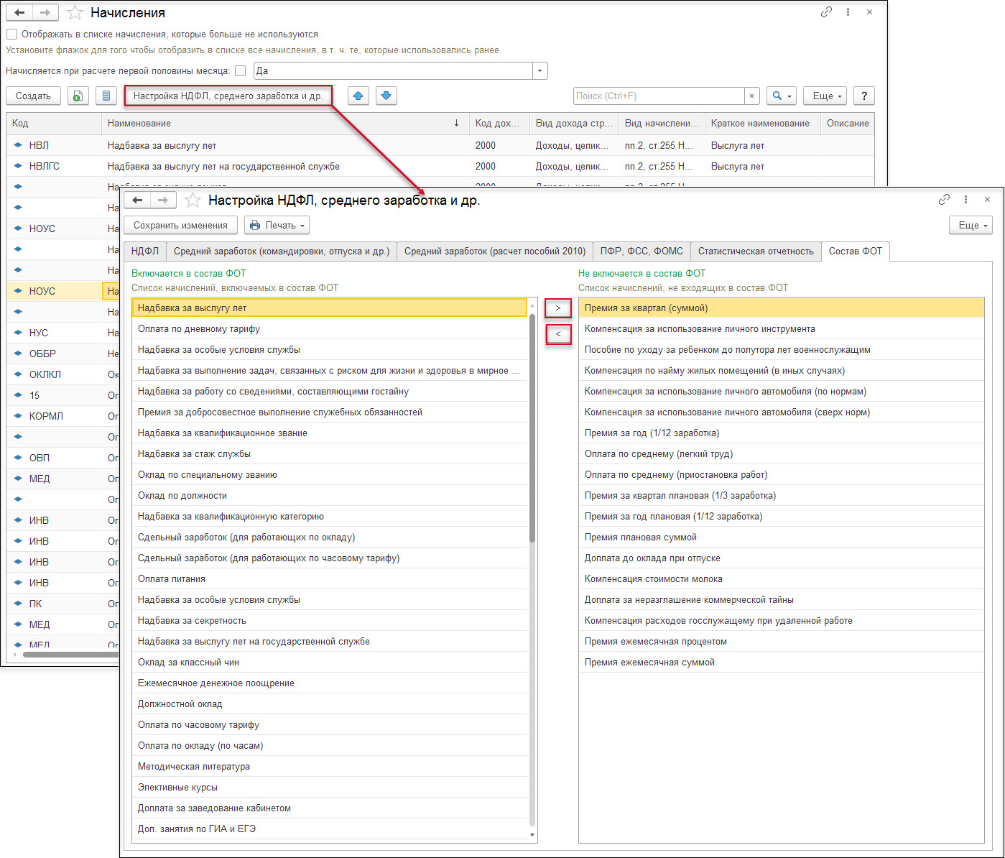The image size is (1005, 858).
Task: Select Компенсация стоимости молока row
Action: pyautogui.click(x=782, y=578)
